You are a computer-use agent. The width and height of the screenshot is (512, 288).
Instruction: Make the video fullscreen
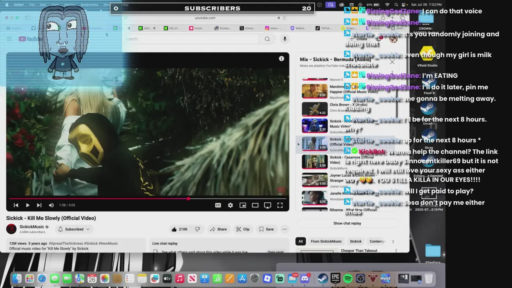(280, 205)
